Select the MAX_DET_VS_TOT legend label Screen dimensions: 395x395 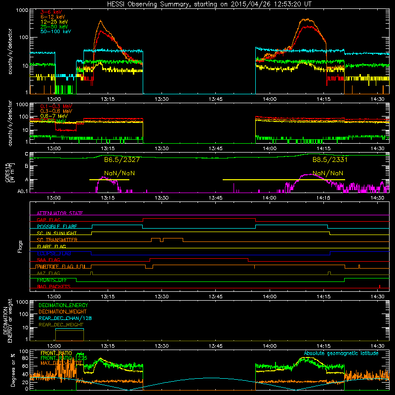click(61, 363)
